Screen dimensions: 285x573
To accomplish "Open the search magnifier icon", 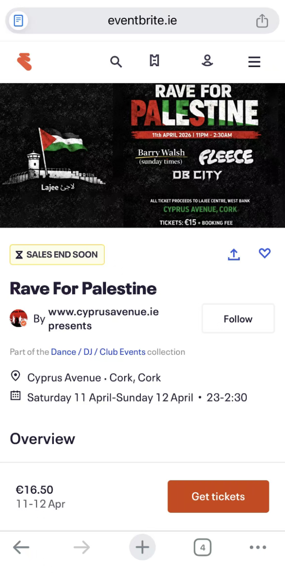I will pos(116,62).
